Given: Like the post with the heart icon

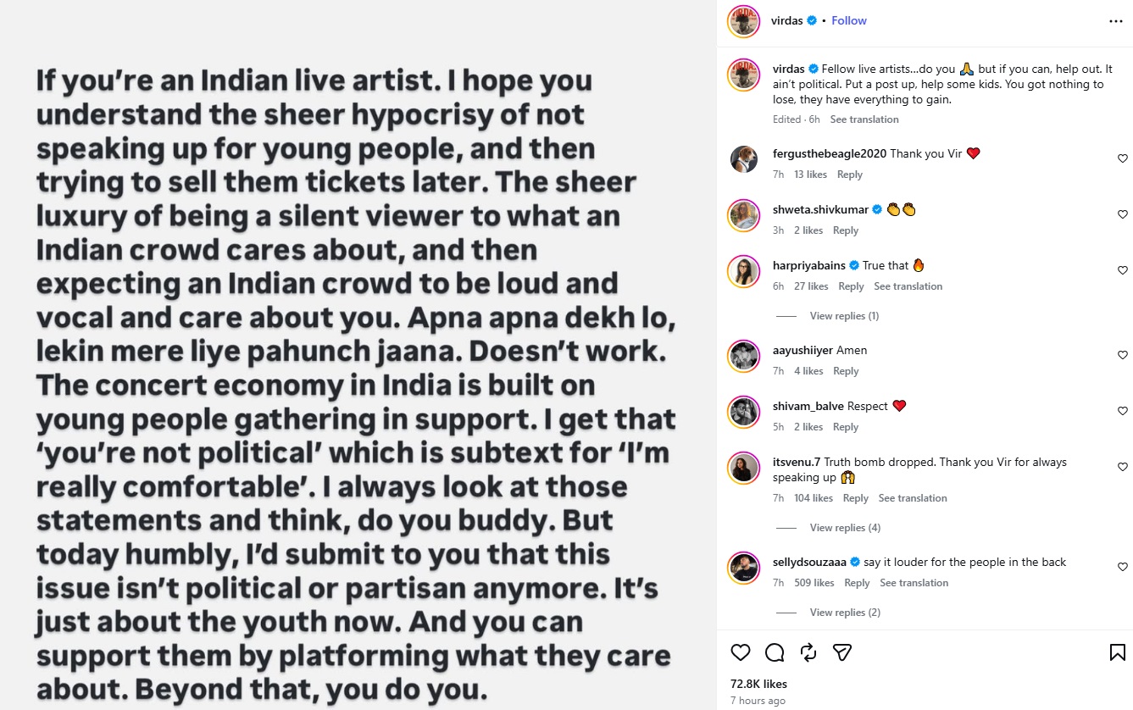Looking at the screenshot, I should 741,652.
